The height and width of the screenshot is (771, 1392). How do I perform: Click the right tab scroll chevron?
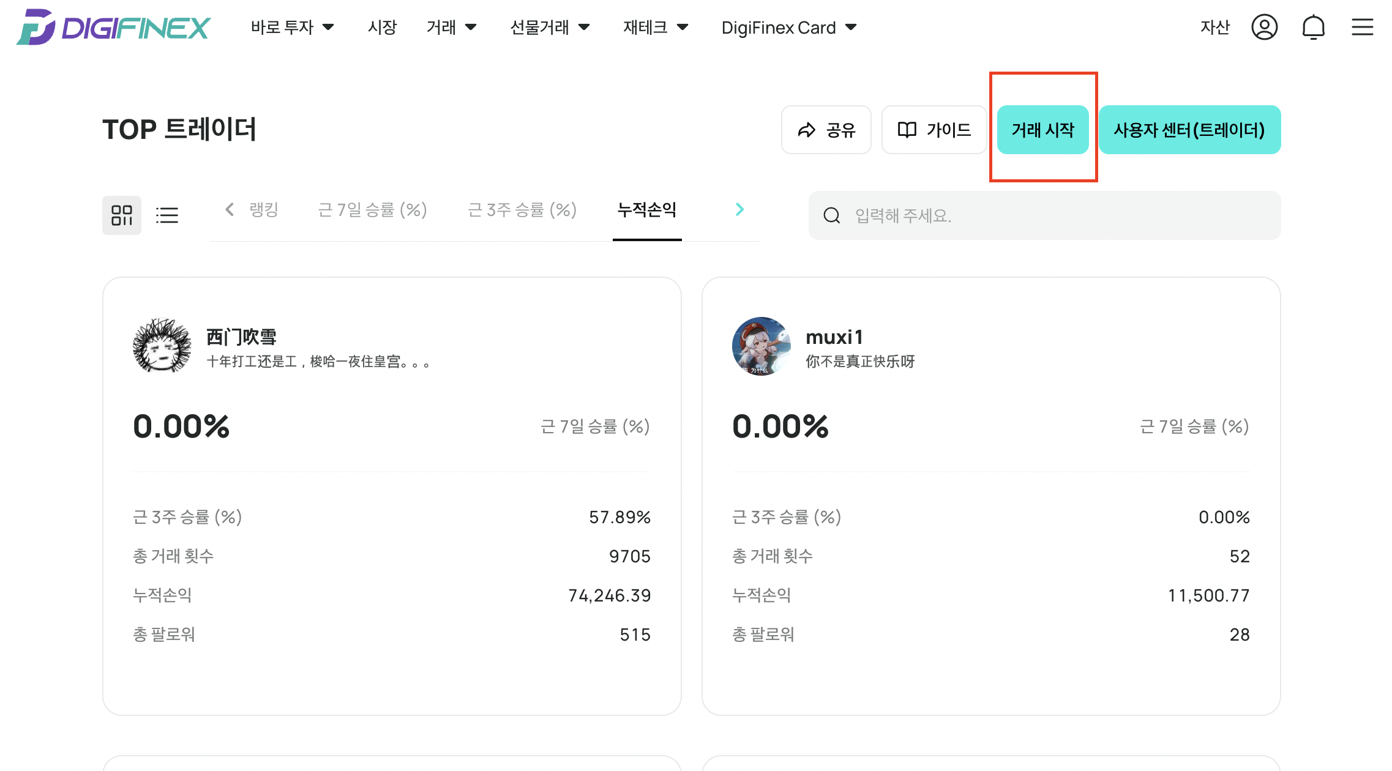pos(739,210)
